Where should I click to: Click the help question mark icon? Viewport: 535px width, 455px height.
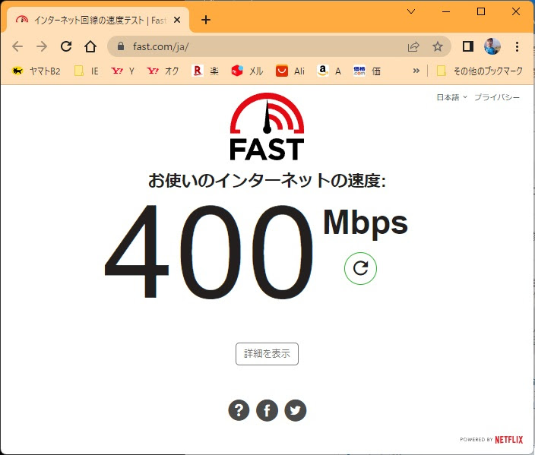click(x=239, y=410)
